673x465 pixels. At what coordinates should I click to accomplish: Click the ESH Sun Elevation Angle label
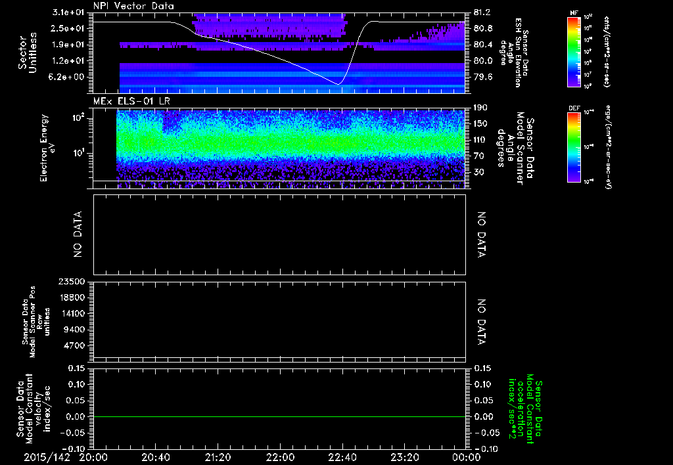click(x=516, y=52)
